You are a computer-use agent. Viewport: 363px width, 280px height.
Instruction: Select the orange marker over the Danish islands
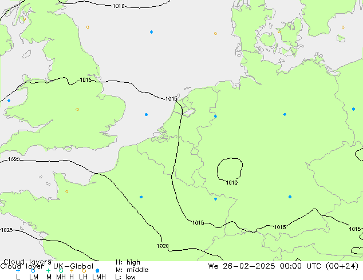click(279, 31)
